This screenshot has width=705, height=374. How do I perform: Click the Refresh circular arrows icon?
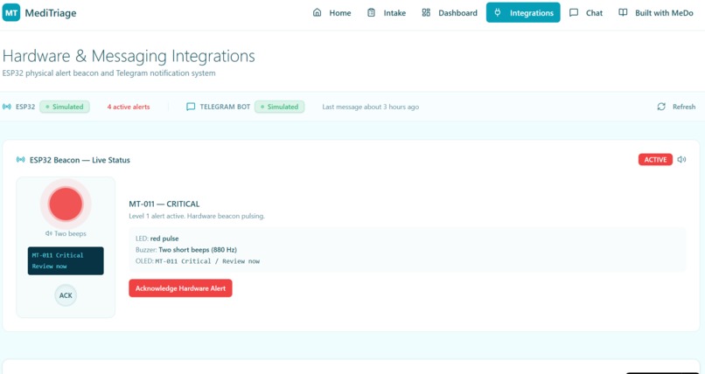click(x=661, y=107)
